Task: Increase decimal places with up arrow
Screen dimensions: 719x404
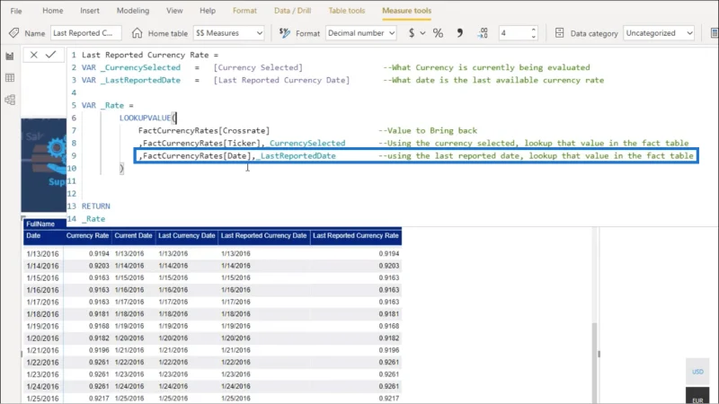Action: tap(533, 30)
